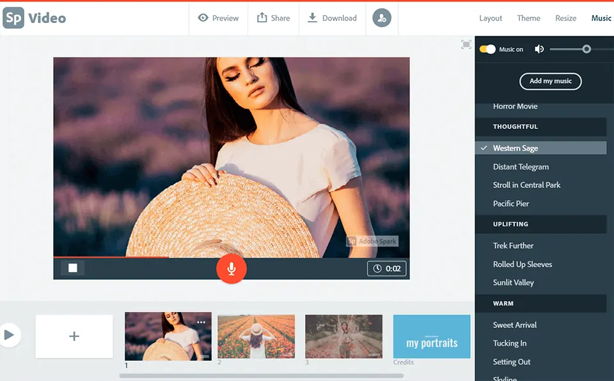Image resolution: width=614 pixels, height=381 pixels.
Task: Toggle the Music on switch
Action: click(x=487, y=49)
